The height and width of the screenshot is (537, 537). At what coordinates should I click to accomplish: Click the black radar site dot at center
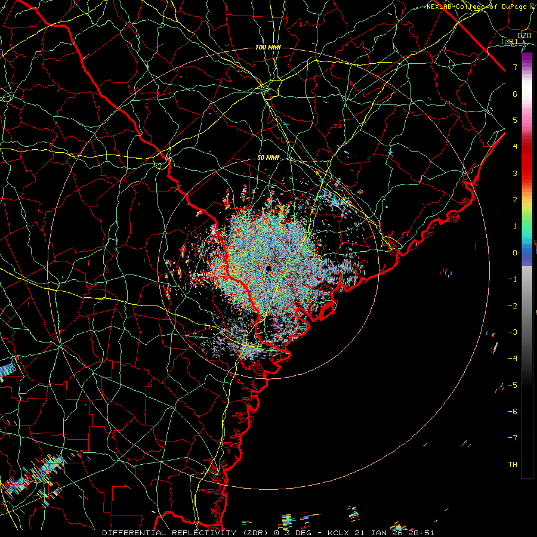(x=268, y=268)
